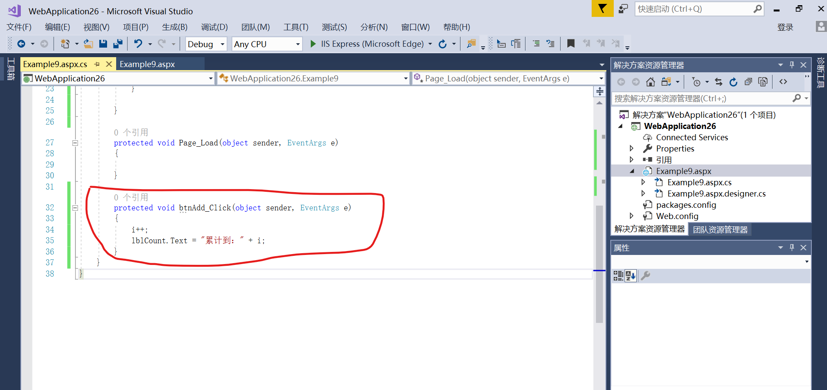This screenshot has height=390, width=827.
Task: Sync Solution Explorer with active document
Action: tap(719, 81)
